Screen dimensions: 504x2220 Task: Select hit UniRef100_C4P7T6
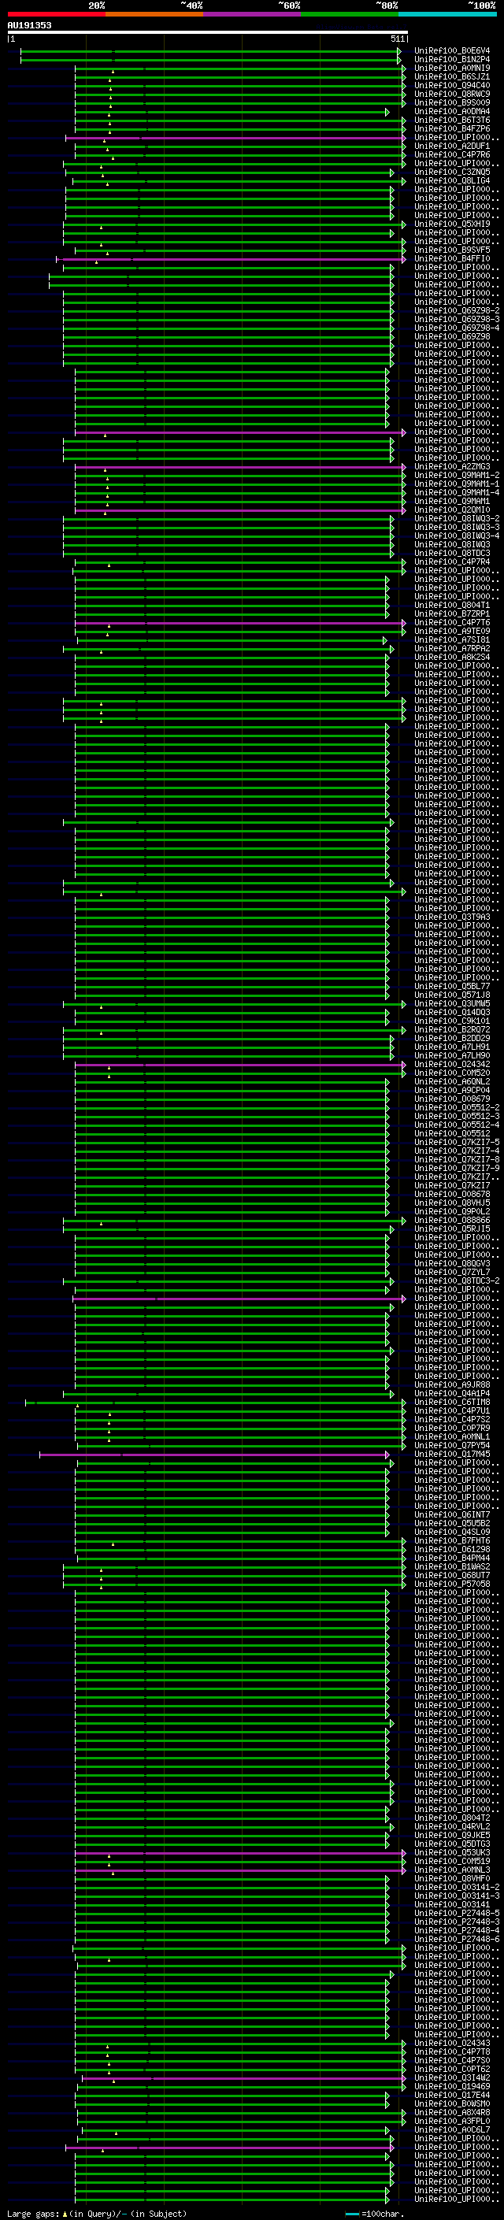click(x=452, y=622)
